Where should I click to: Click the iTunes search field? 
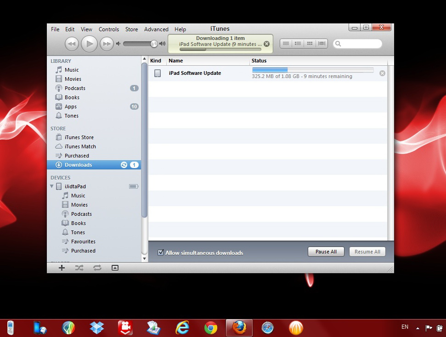[357, 44]
